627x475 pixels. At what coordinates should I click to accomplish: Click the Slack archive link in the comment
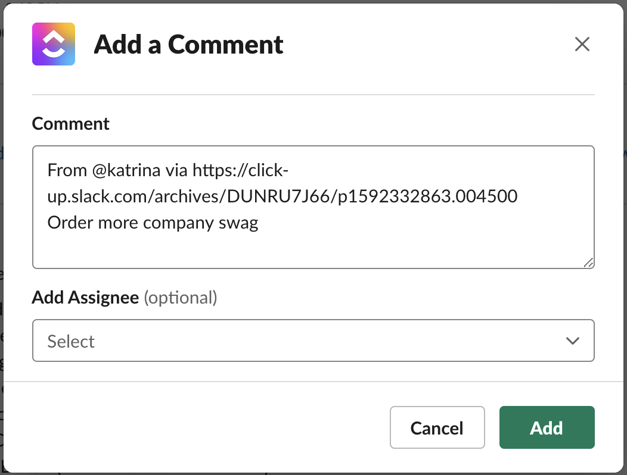(x=280, y=195)
